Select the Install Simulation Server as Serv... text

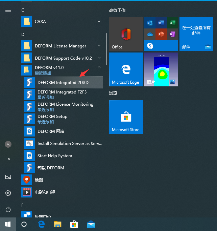pos(70,144)
